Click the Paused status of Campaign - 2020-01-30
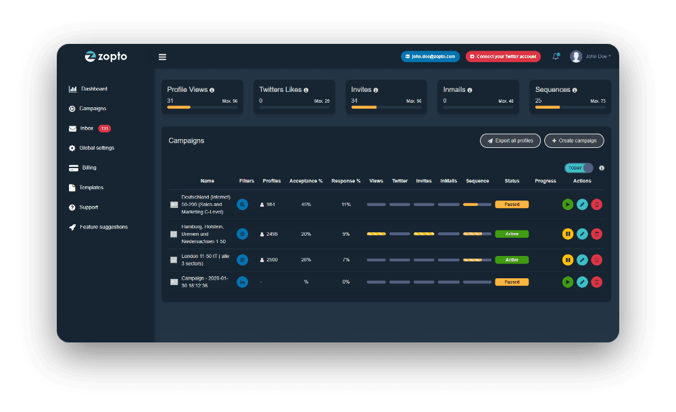This screenshot has height=412, width=676. coord(512,282)
